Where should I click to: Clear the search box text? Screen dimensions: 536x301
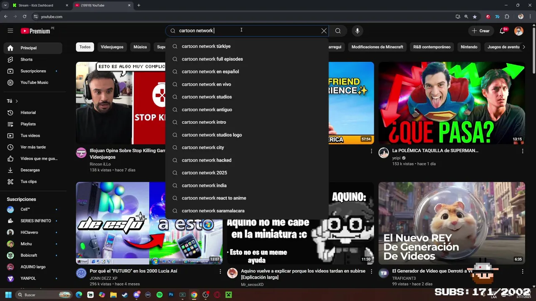324,31
